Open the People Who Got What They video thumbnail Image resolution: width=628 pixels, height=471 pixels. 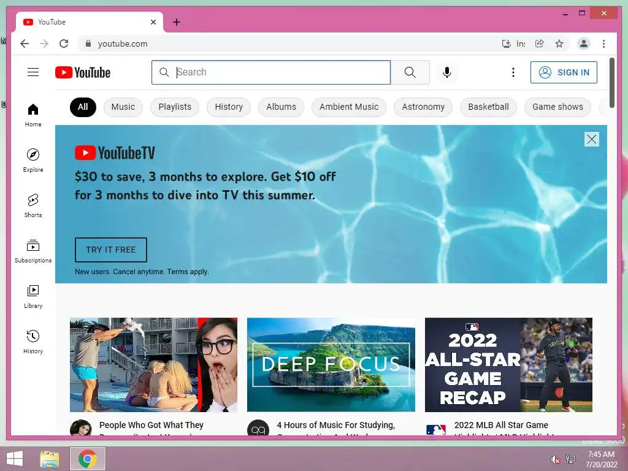[x=153, y=365]
